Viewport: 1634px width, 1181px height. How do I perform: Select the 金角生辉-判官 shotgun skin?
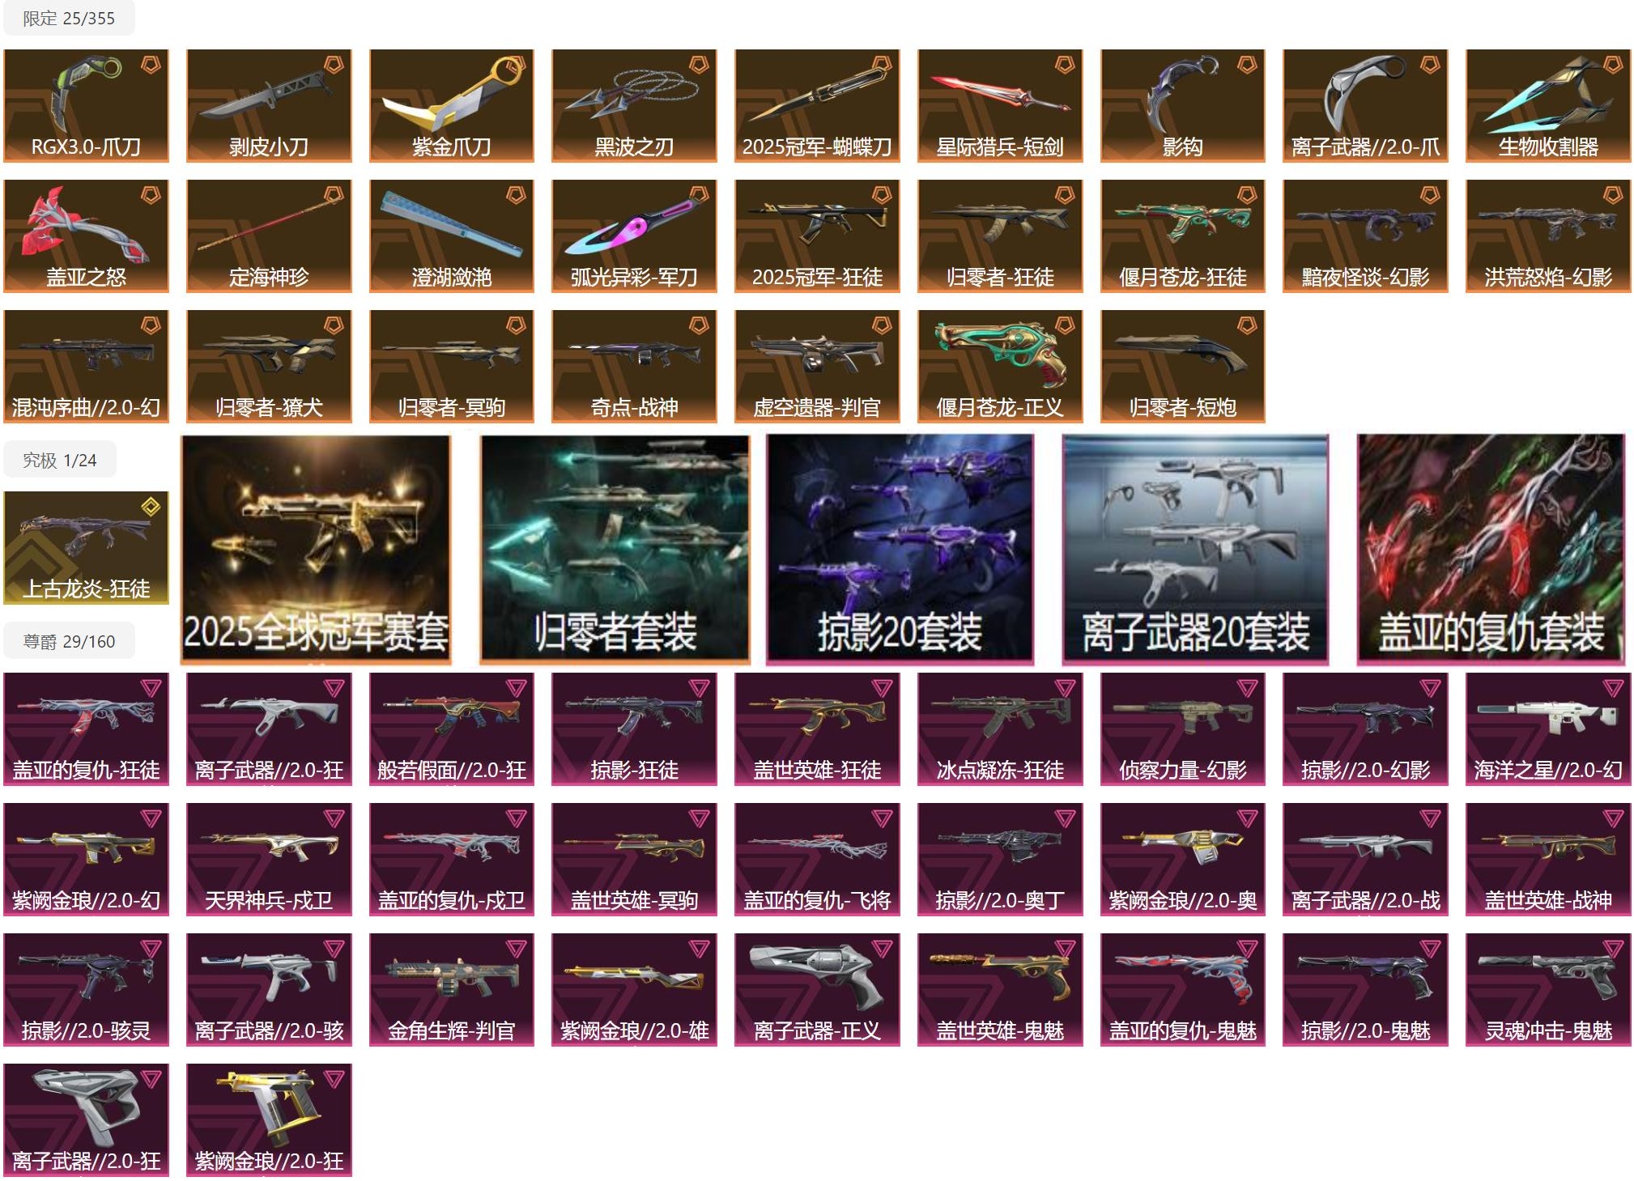coord(452,989)
